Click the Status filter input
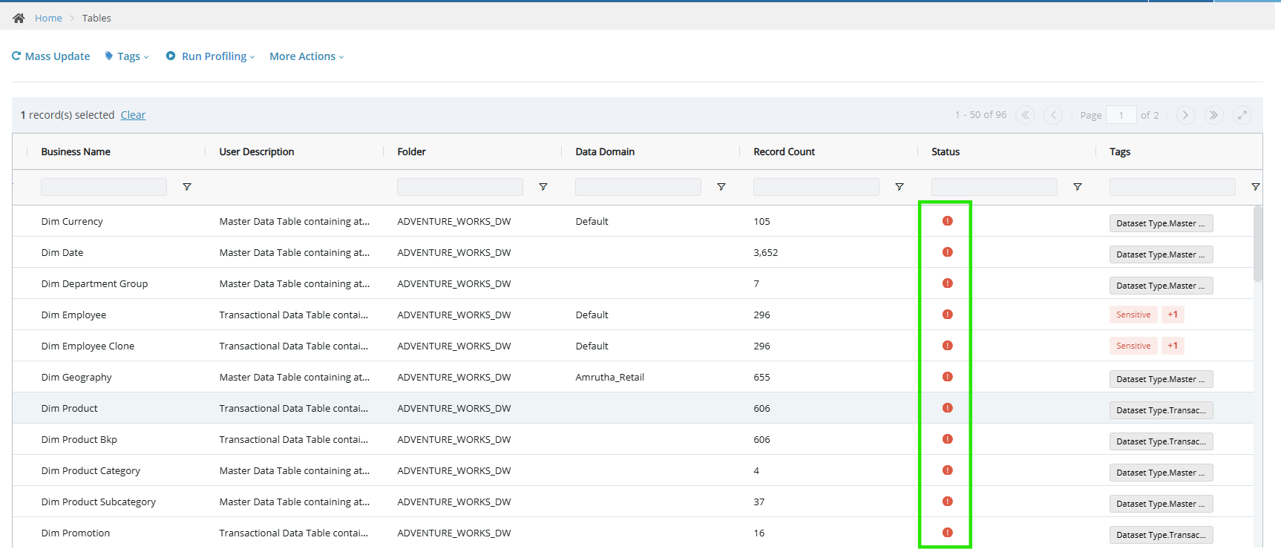 click(x=995, y=187)
